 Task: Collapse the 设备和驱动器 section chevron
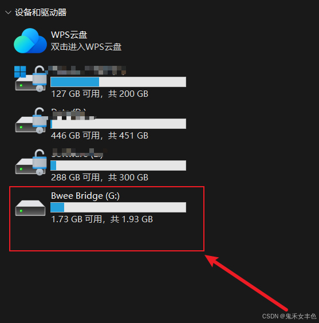[8, 13]
